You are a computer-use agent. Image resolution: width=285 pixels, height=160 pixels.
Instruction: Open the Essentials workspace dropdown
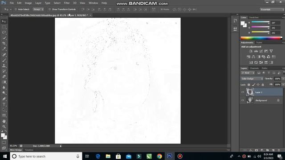pyautogui.click(x=272, y=9)
